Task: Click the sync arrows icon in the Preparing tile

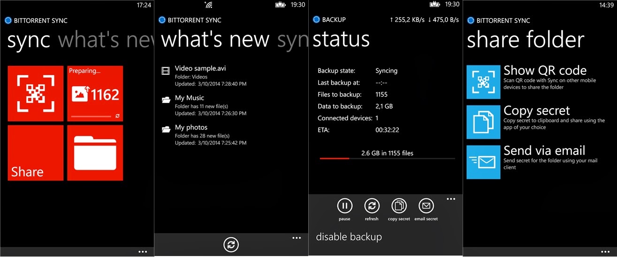Action: click(117, 116)
